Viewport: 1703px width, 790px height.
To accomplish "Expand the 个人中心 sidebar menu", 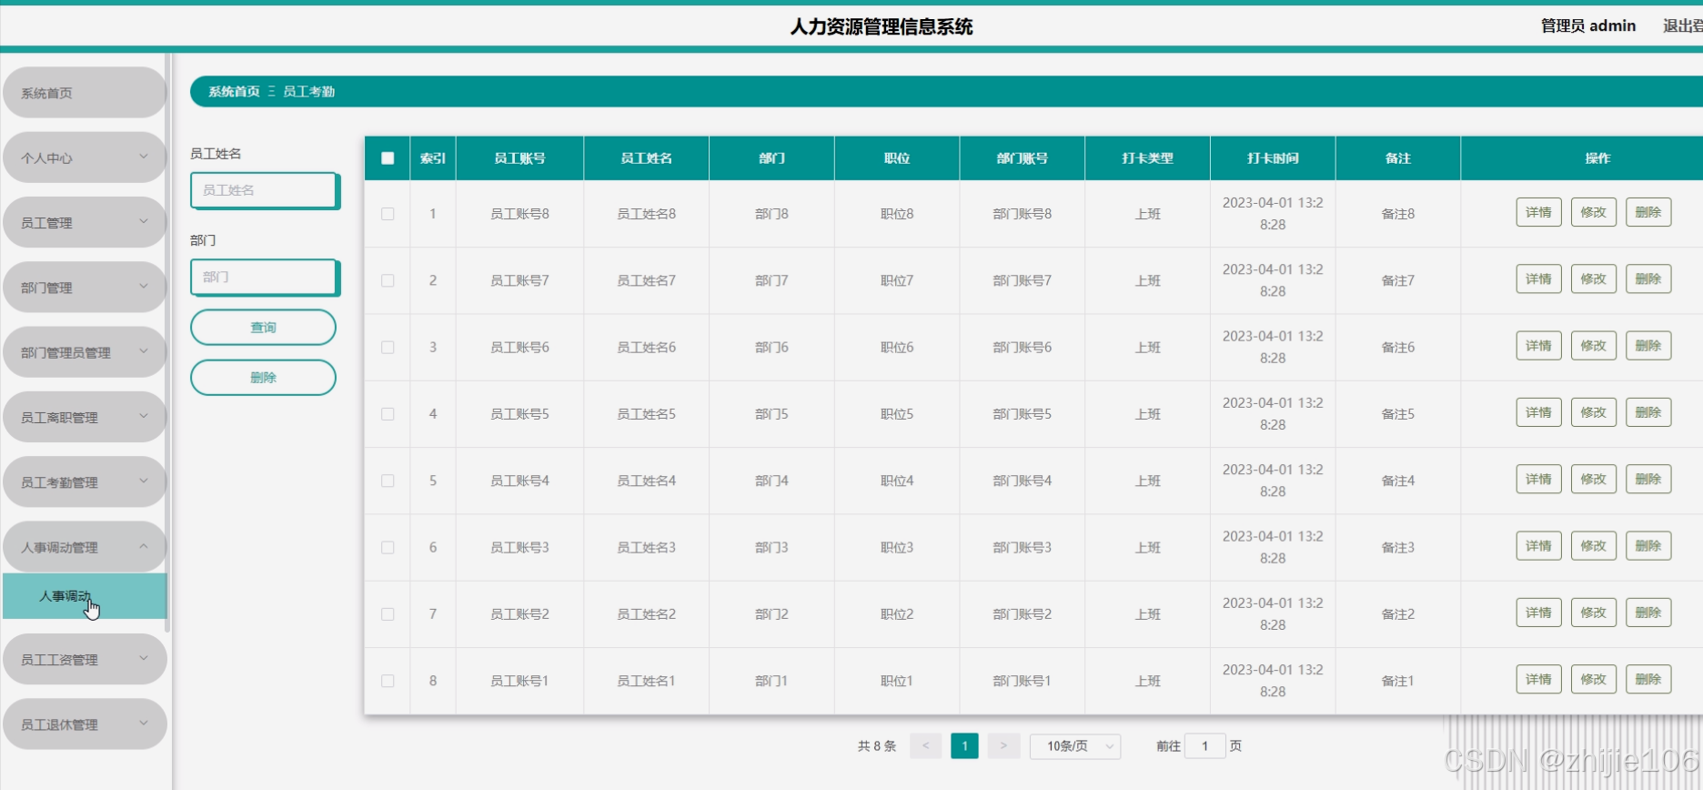I will tap(85, 157).
